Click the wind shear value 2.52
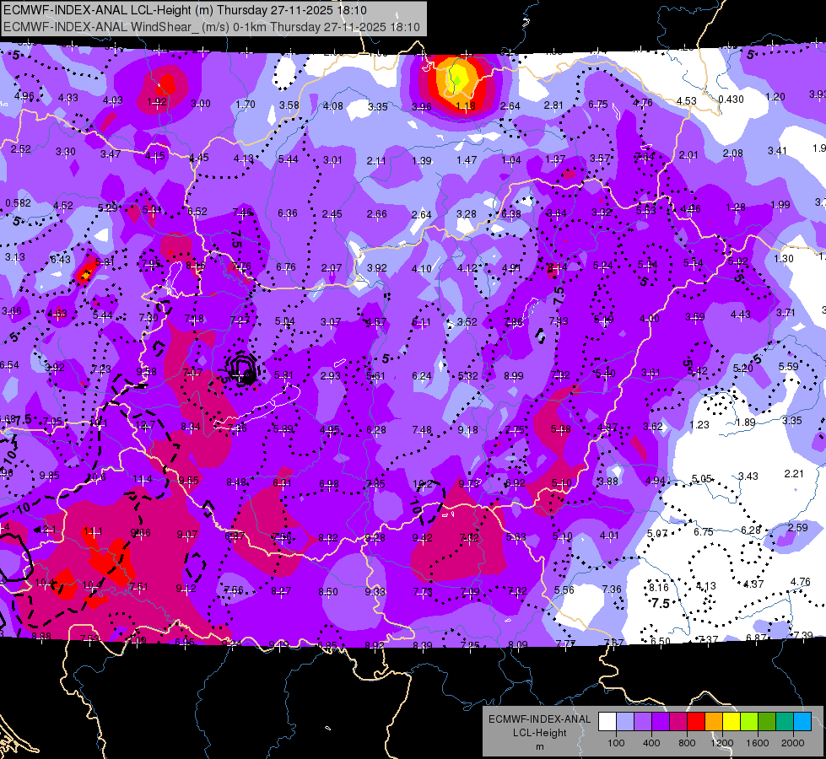The width and height of the screenshot is (826, 759). pyautogui.click(x=20, y=149)
